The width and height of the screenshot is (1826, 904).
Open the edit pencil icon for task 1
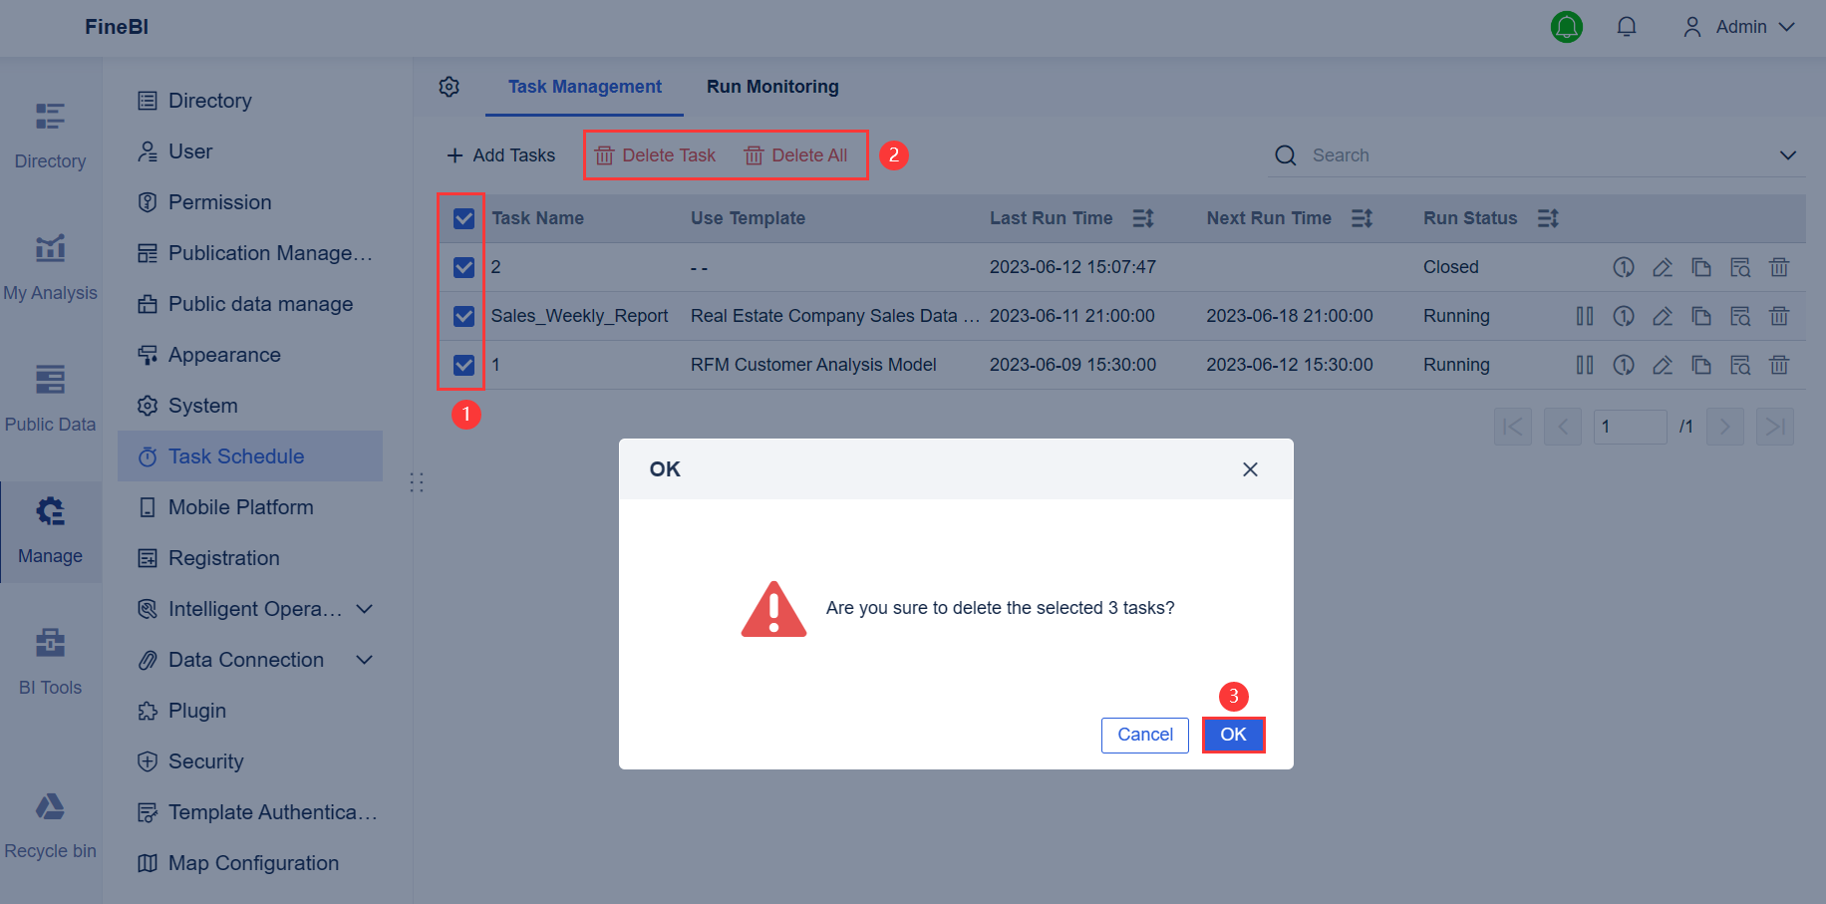(1663, 365)
